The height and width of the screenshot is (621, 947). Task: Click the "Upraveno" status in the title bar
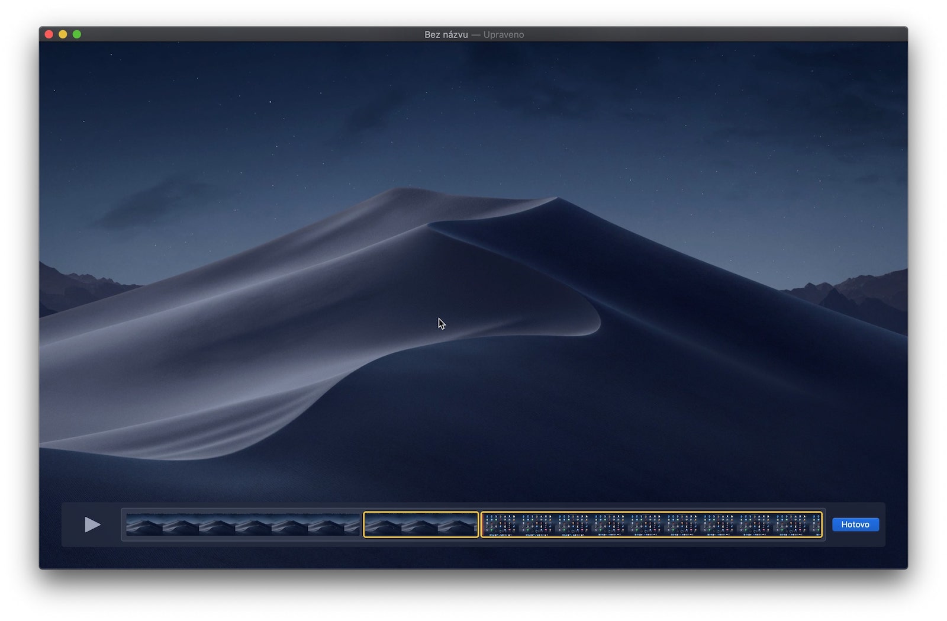pyautogui.click(x=504, y=34)
